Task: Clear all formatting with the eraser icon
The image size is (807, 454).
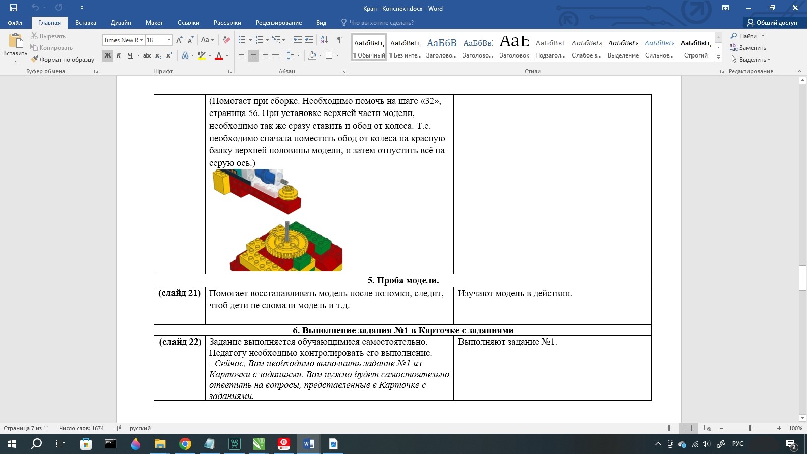Action: [x=226, y=40]
